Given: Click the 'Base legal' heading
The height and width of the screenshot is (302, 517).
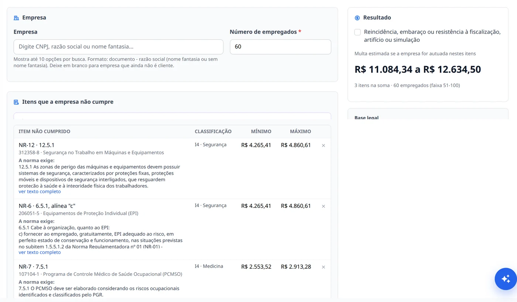Looking at the screenshot, I should [367, 118].
